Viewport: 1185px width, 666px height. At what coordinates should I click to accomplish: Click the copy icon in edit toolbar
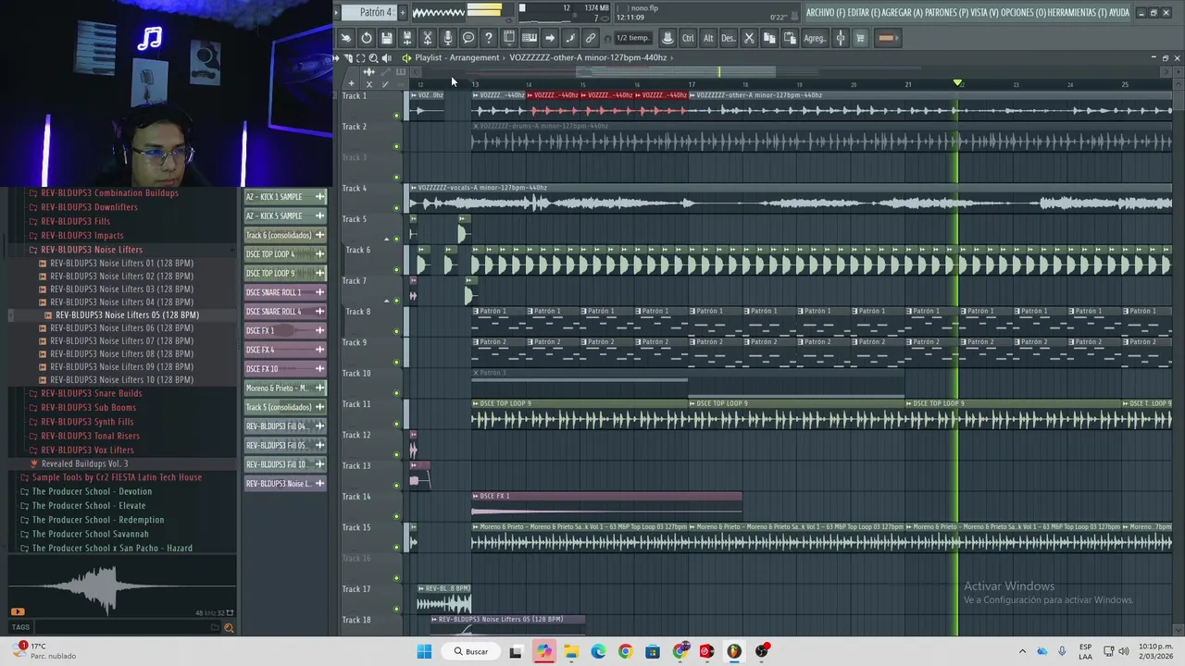point(769,38)
